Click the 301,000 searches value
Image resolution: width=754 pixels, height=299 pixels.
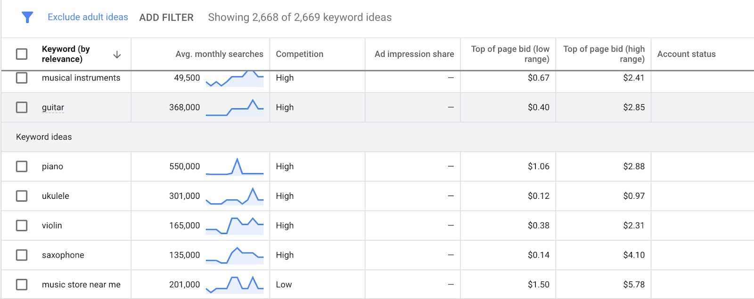click(x=185, y=196)
